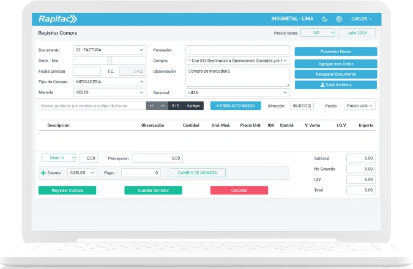Click previous product arrow button

pos(152,106)
